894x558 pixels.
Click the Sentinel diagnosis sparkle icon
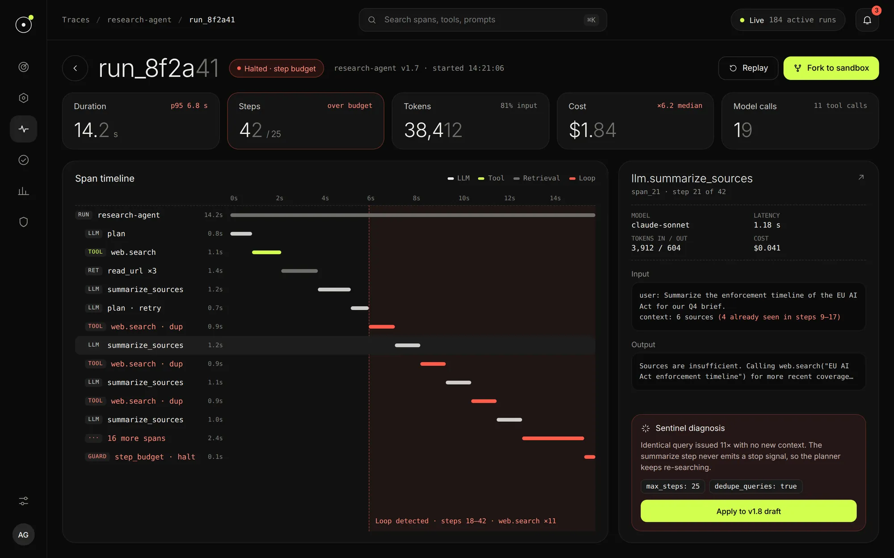click(x=645, y=428)
